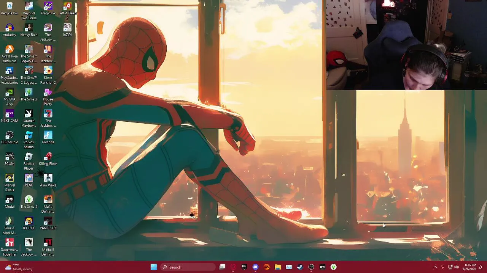This screenshot has height=273, width=487.
Task: Open The Sims taskbar icon
Action: (333, 267)
